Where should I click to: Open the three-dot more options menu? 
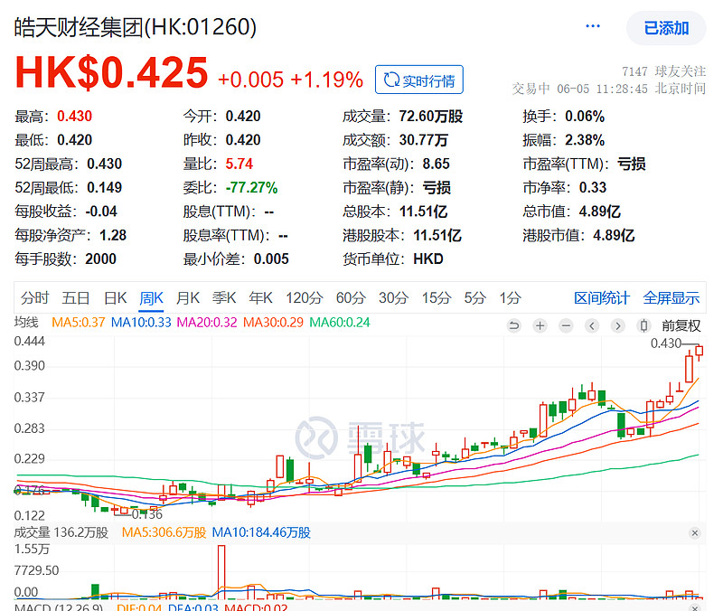593,26
